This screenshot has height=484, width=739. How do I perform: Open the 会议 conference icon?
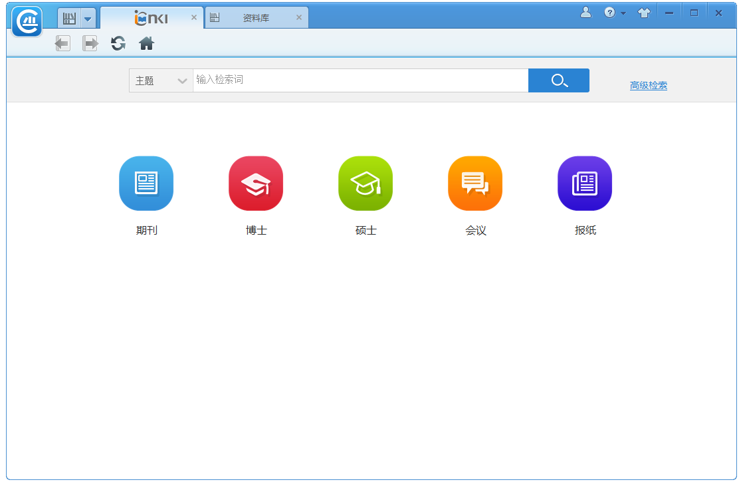pos(475,183)
